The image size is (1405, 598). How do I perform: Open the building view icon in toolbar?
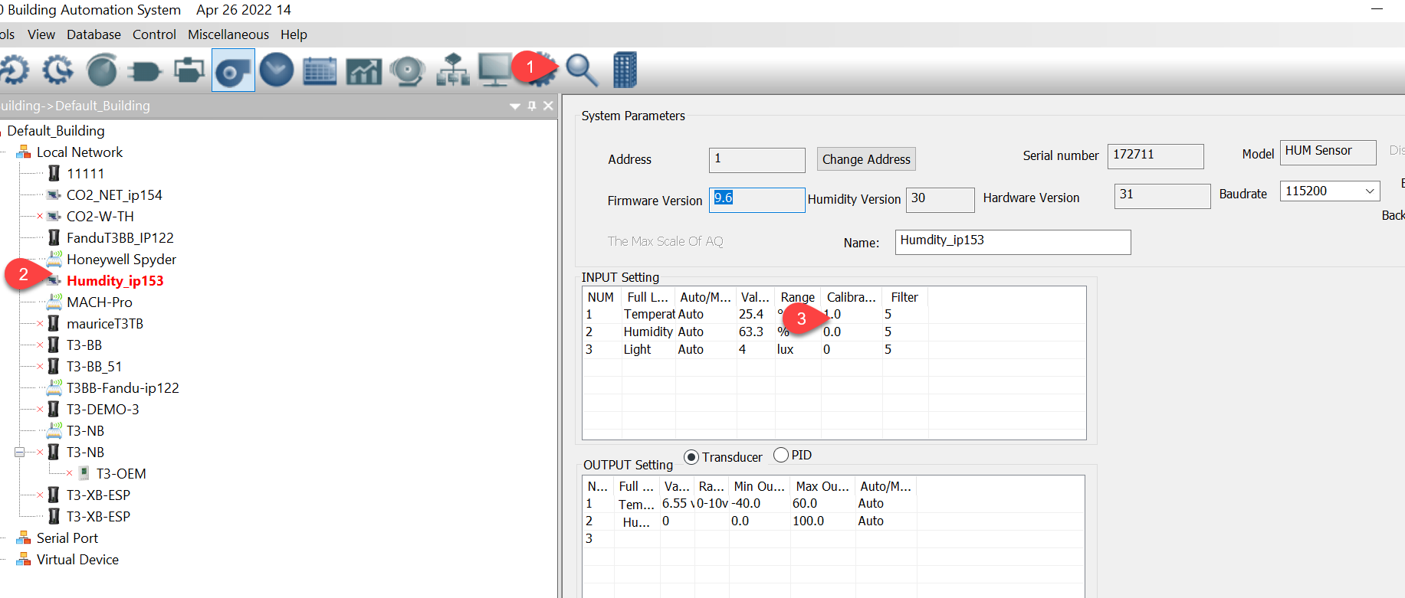click(x=625, y=70)
